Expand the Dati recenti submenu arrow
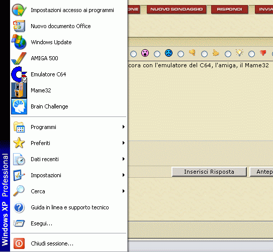 124,159
